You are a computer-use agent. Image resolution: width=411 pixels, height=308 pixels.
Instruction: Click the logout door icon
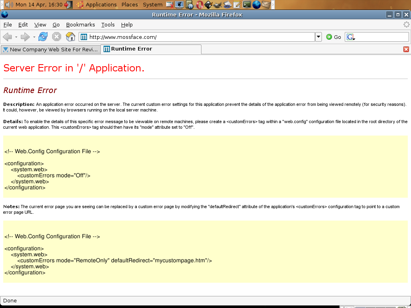68,4
